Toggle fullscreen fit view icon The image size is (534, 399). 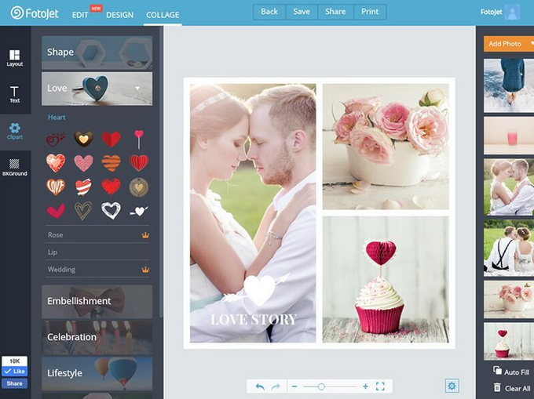click(380, 386)
